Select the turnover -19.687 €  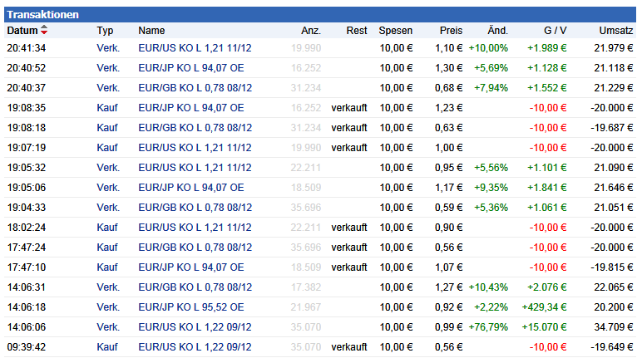(x=612, y=128)
